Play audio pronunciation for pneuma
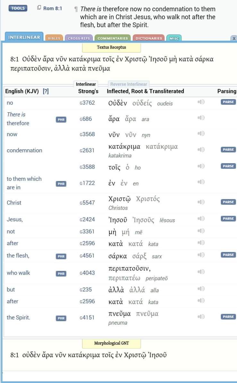 [201, 317]
